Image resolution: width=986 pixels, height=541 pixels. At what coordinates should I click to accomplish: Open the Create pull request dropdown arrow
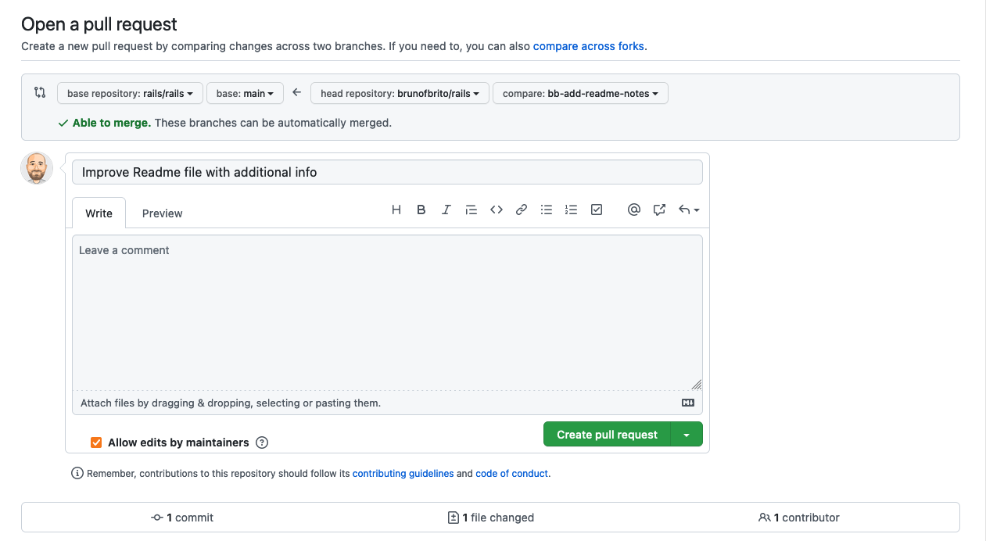[x=687, y=434]
